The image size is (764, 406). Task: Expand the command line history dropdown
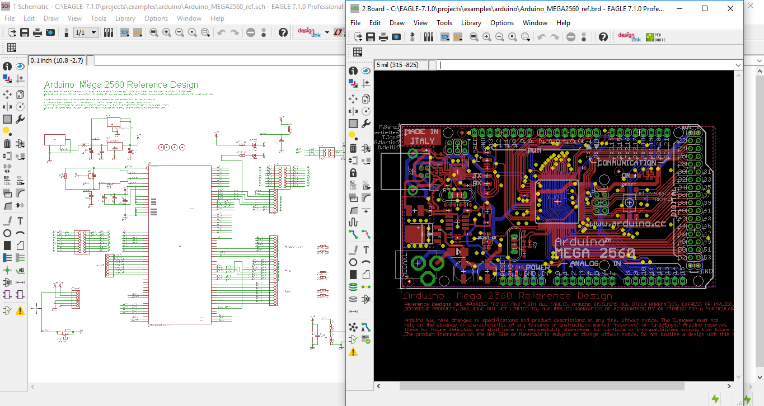tap(738, 64)
